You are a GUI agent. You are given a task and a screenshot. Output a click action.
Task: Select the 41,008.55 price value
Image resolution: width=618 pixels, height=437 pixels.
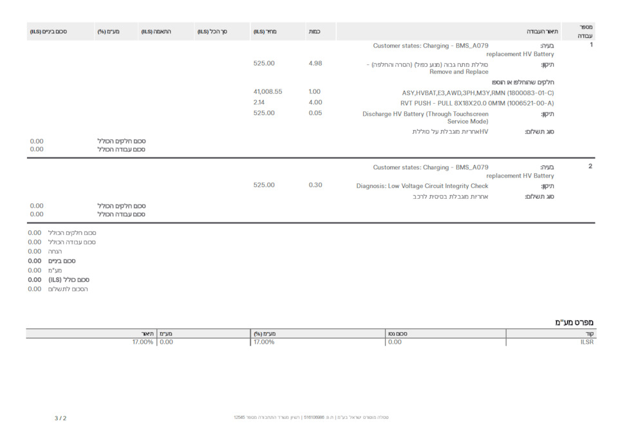268,92
